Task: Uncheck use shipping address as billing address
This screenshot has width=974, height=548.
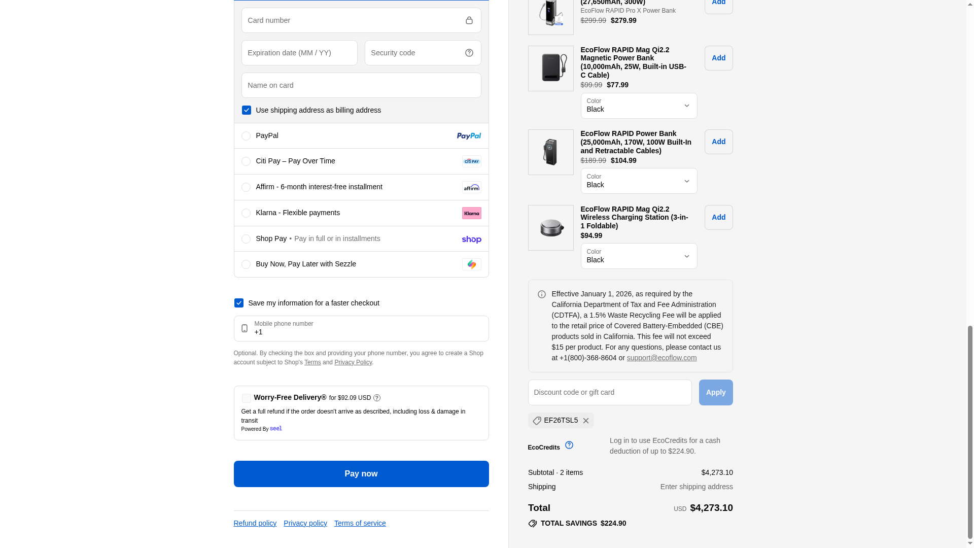Action: (x=247, y=110)
